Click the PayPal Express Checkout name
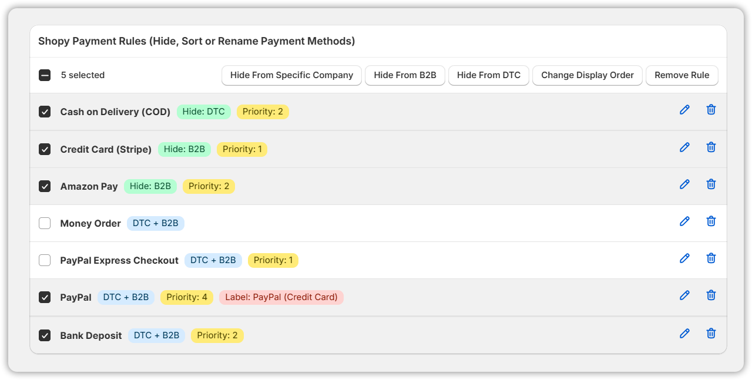This screenshot has width=752, height=380. tap(119, 260)
